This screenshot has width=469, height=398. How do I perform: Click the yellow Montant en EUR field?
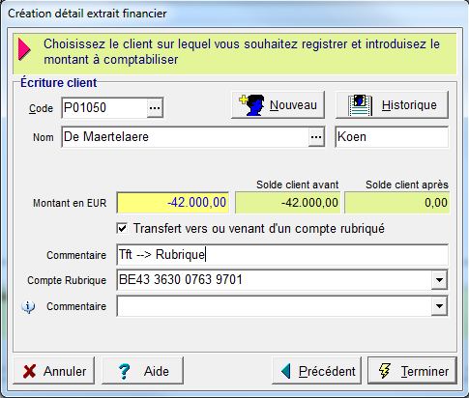click(x=173, y=203)
